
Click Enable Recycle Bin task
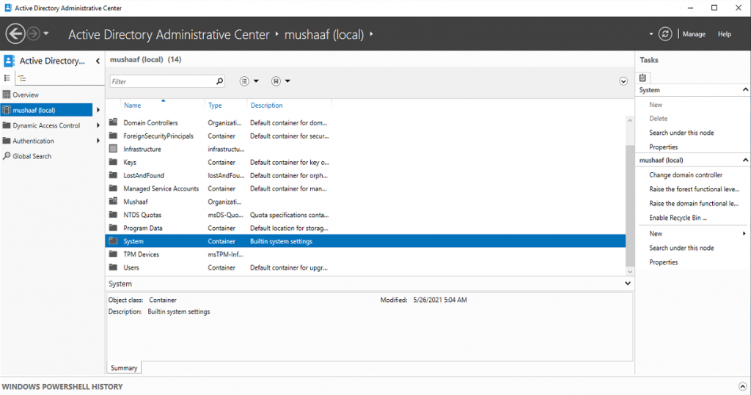click(678, 218)
